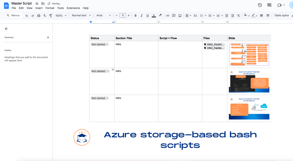The image size is (293, 161).
Task: Open the Google Docs home icon
Action: (x=6, y=6)
